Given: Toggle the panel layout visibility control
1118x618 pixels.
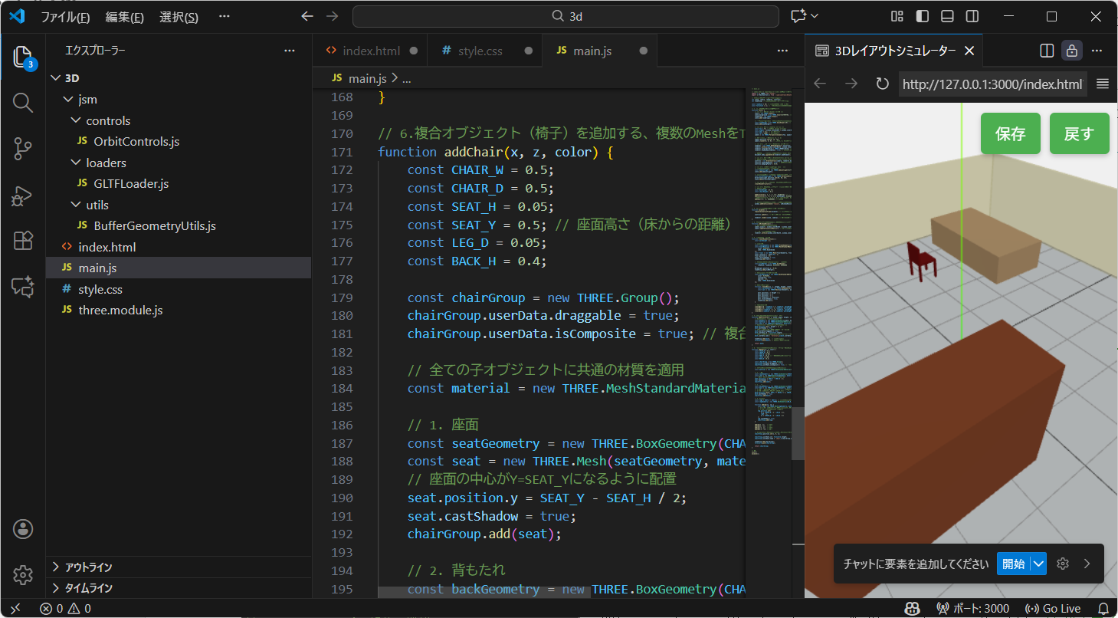Looking at the screenshot, I should [x=947, y=15].
